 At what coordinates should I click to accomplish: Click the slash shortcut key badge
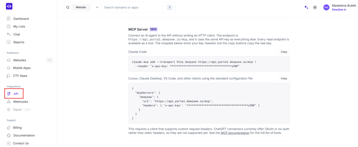[x=170, y=8]
